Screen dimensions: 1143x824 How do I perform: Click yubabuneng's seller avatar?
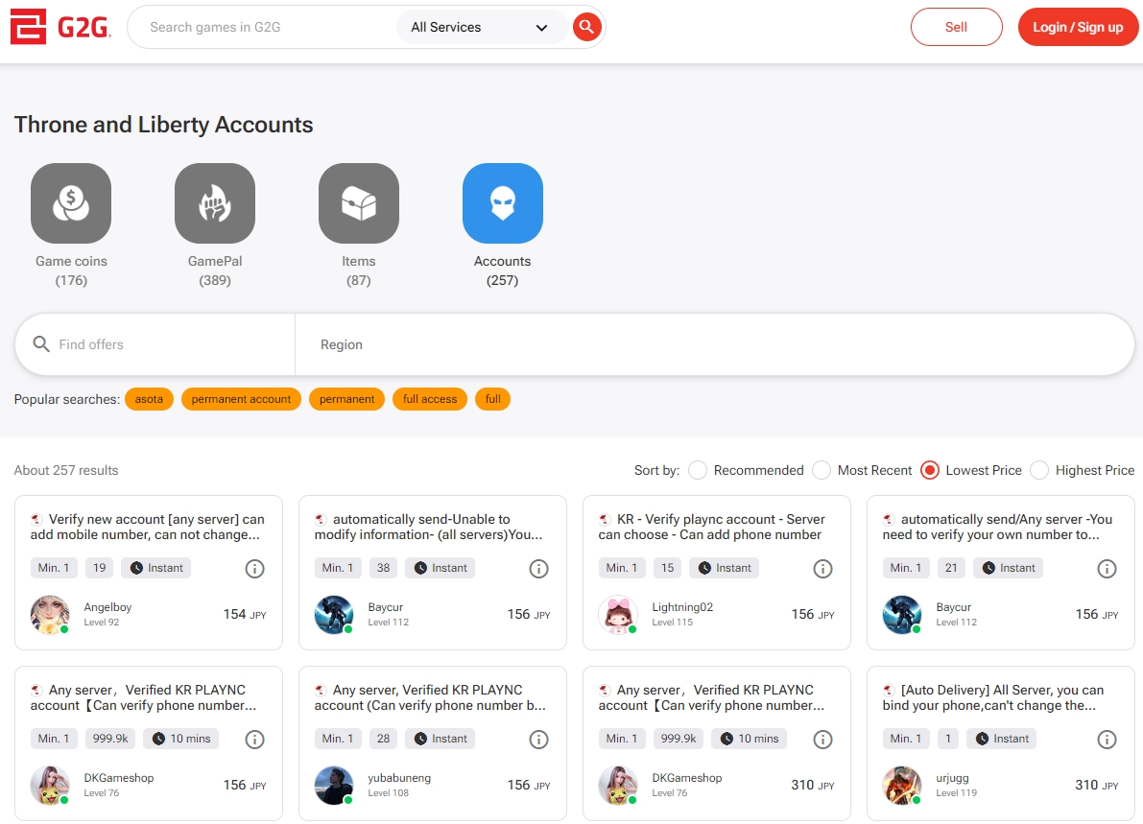(x=334, y=786)
